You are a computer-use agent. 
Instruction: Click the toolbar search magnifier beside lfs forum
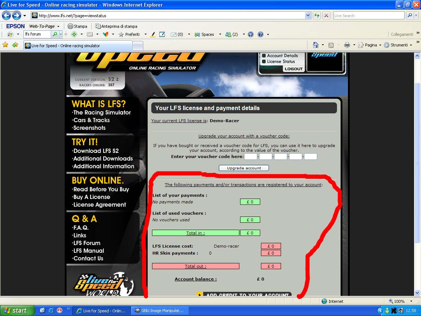[x=55, y=34]
